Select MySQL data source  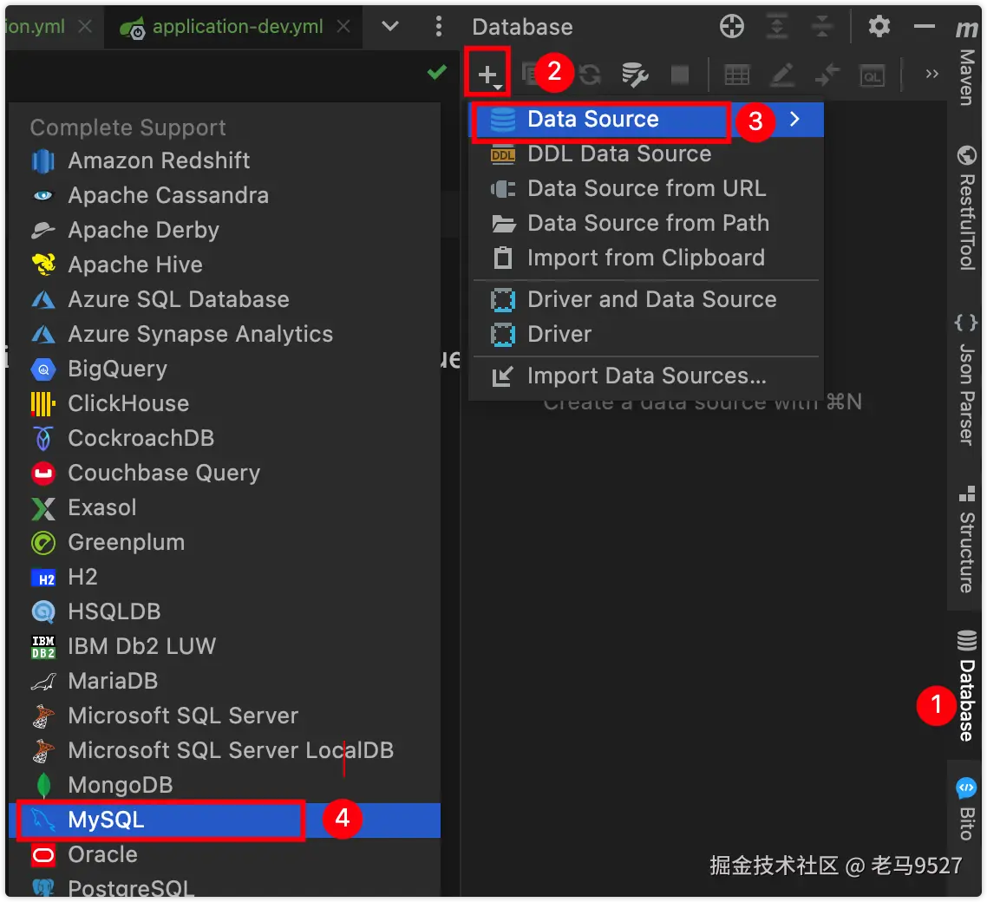225,820
